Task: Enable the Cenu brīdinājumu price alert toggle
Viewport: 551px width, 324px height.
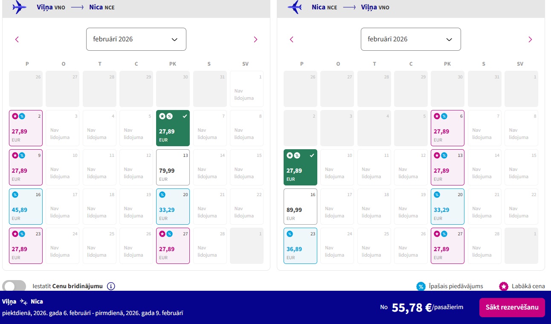Action: pyautogui.click(x=14, y=286)
